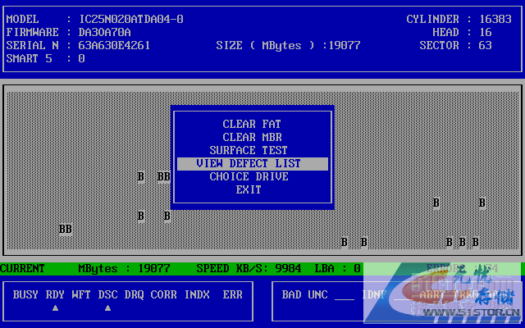The width and height of the screenshot is (525, 328).
Task: Pick CHOICE DRIVE menu option
Action: tap(249, 176)
